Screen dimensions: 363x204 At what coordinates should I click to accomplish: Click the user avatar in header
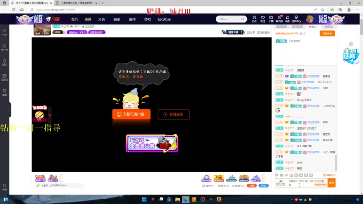(310, 19)
